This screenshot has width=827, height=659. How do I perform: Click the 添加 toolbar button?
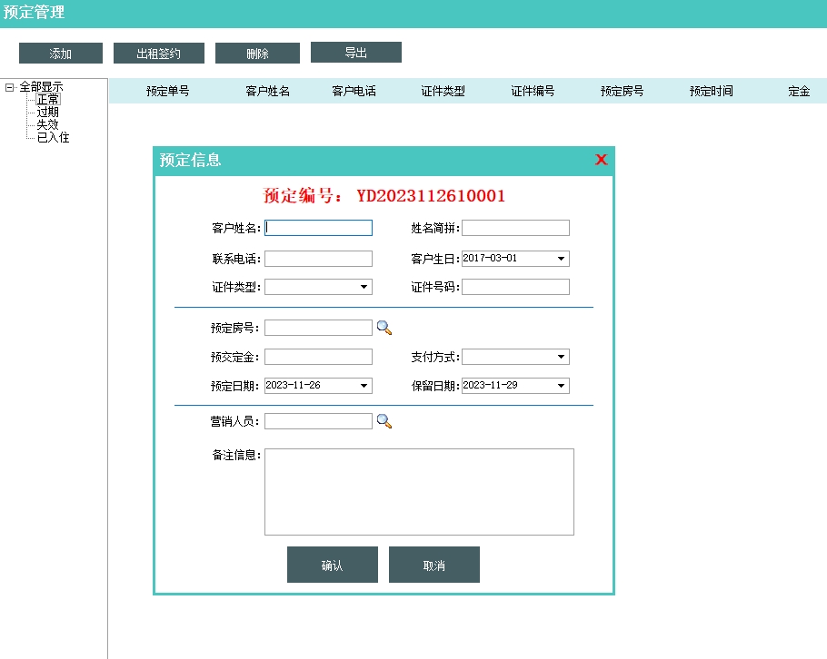click(x=61, y=54)
